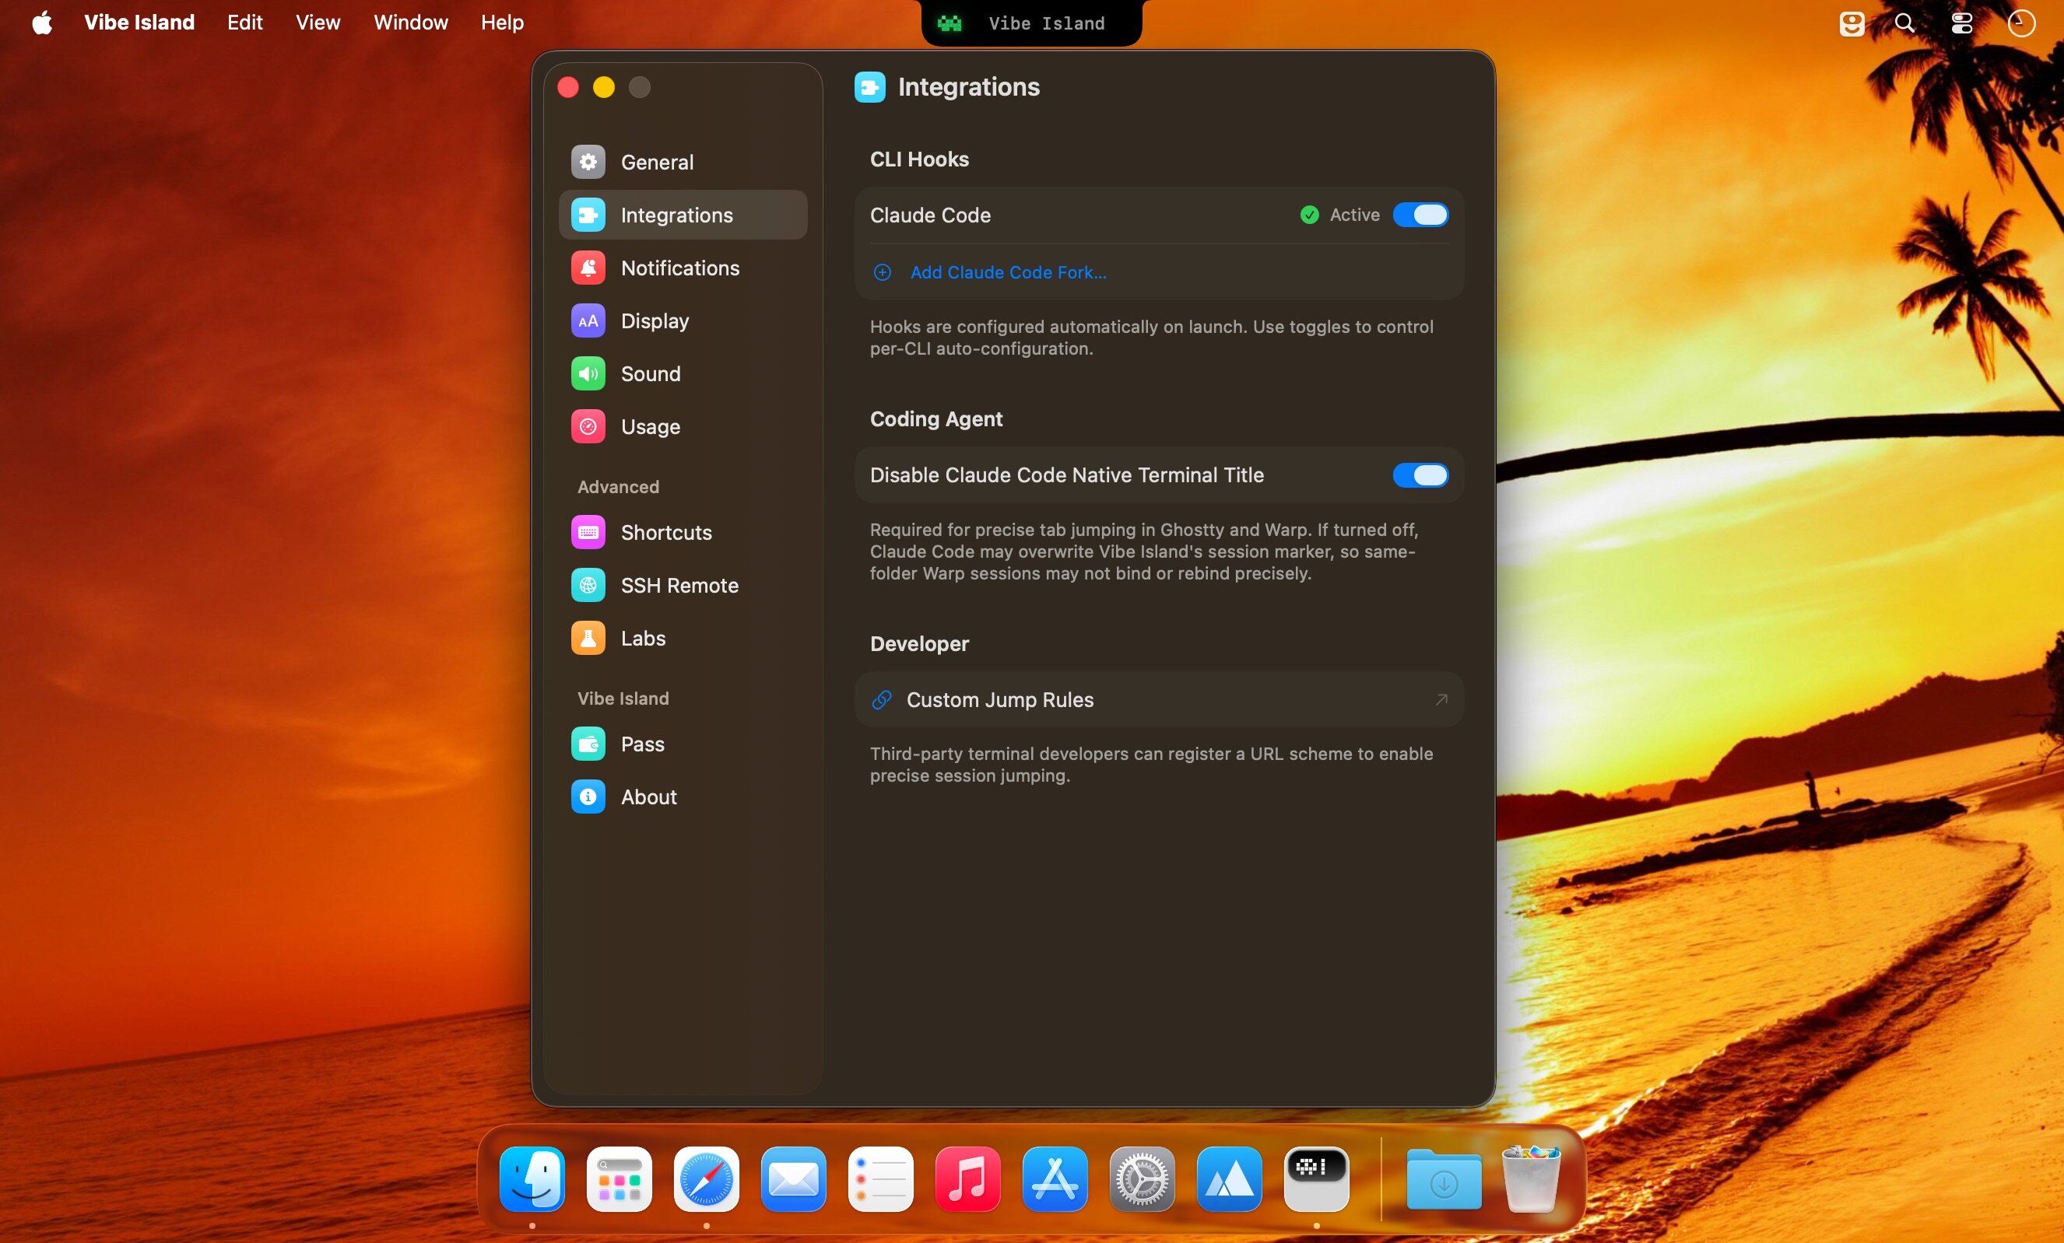This screenshot has height=1243, width=2064.
Task: Open Custom Jump Rules row
Action: point(1160,700)
